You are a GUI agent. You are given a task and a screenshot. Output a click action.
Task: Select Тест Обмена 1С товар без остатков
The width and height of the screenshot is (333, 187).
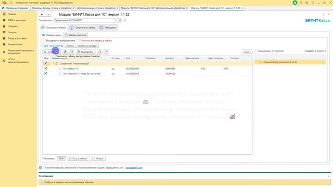click(81, 74)
